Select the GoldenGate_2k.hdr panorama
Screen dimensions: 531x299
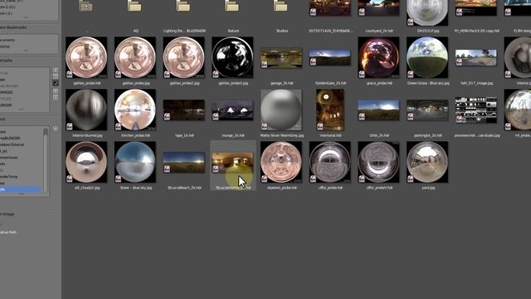330,57
